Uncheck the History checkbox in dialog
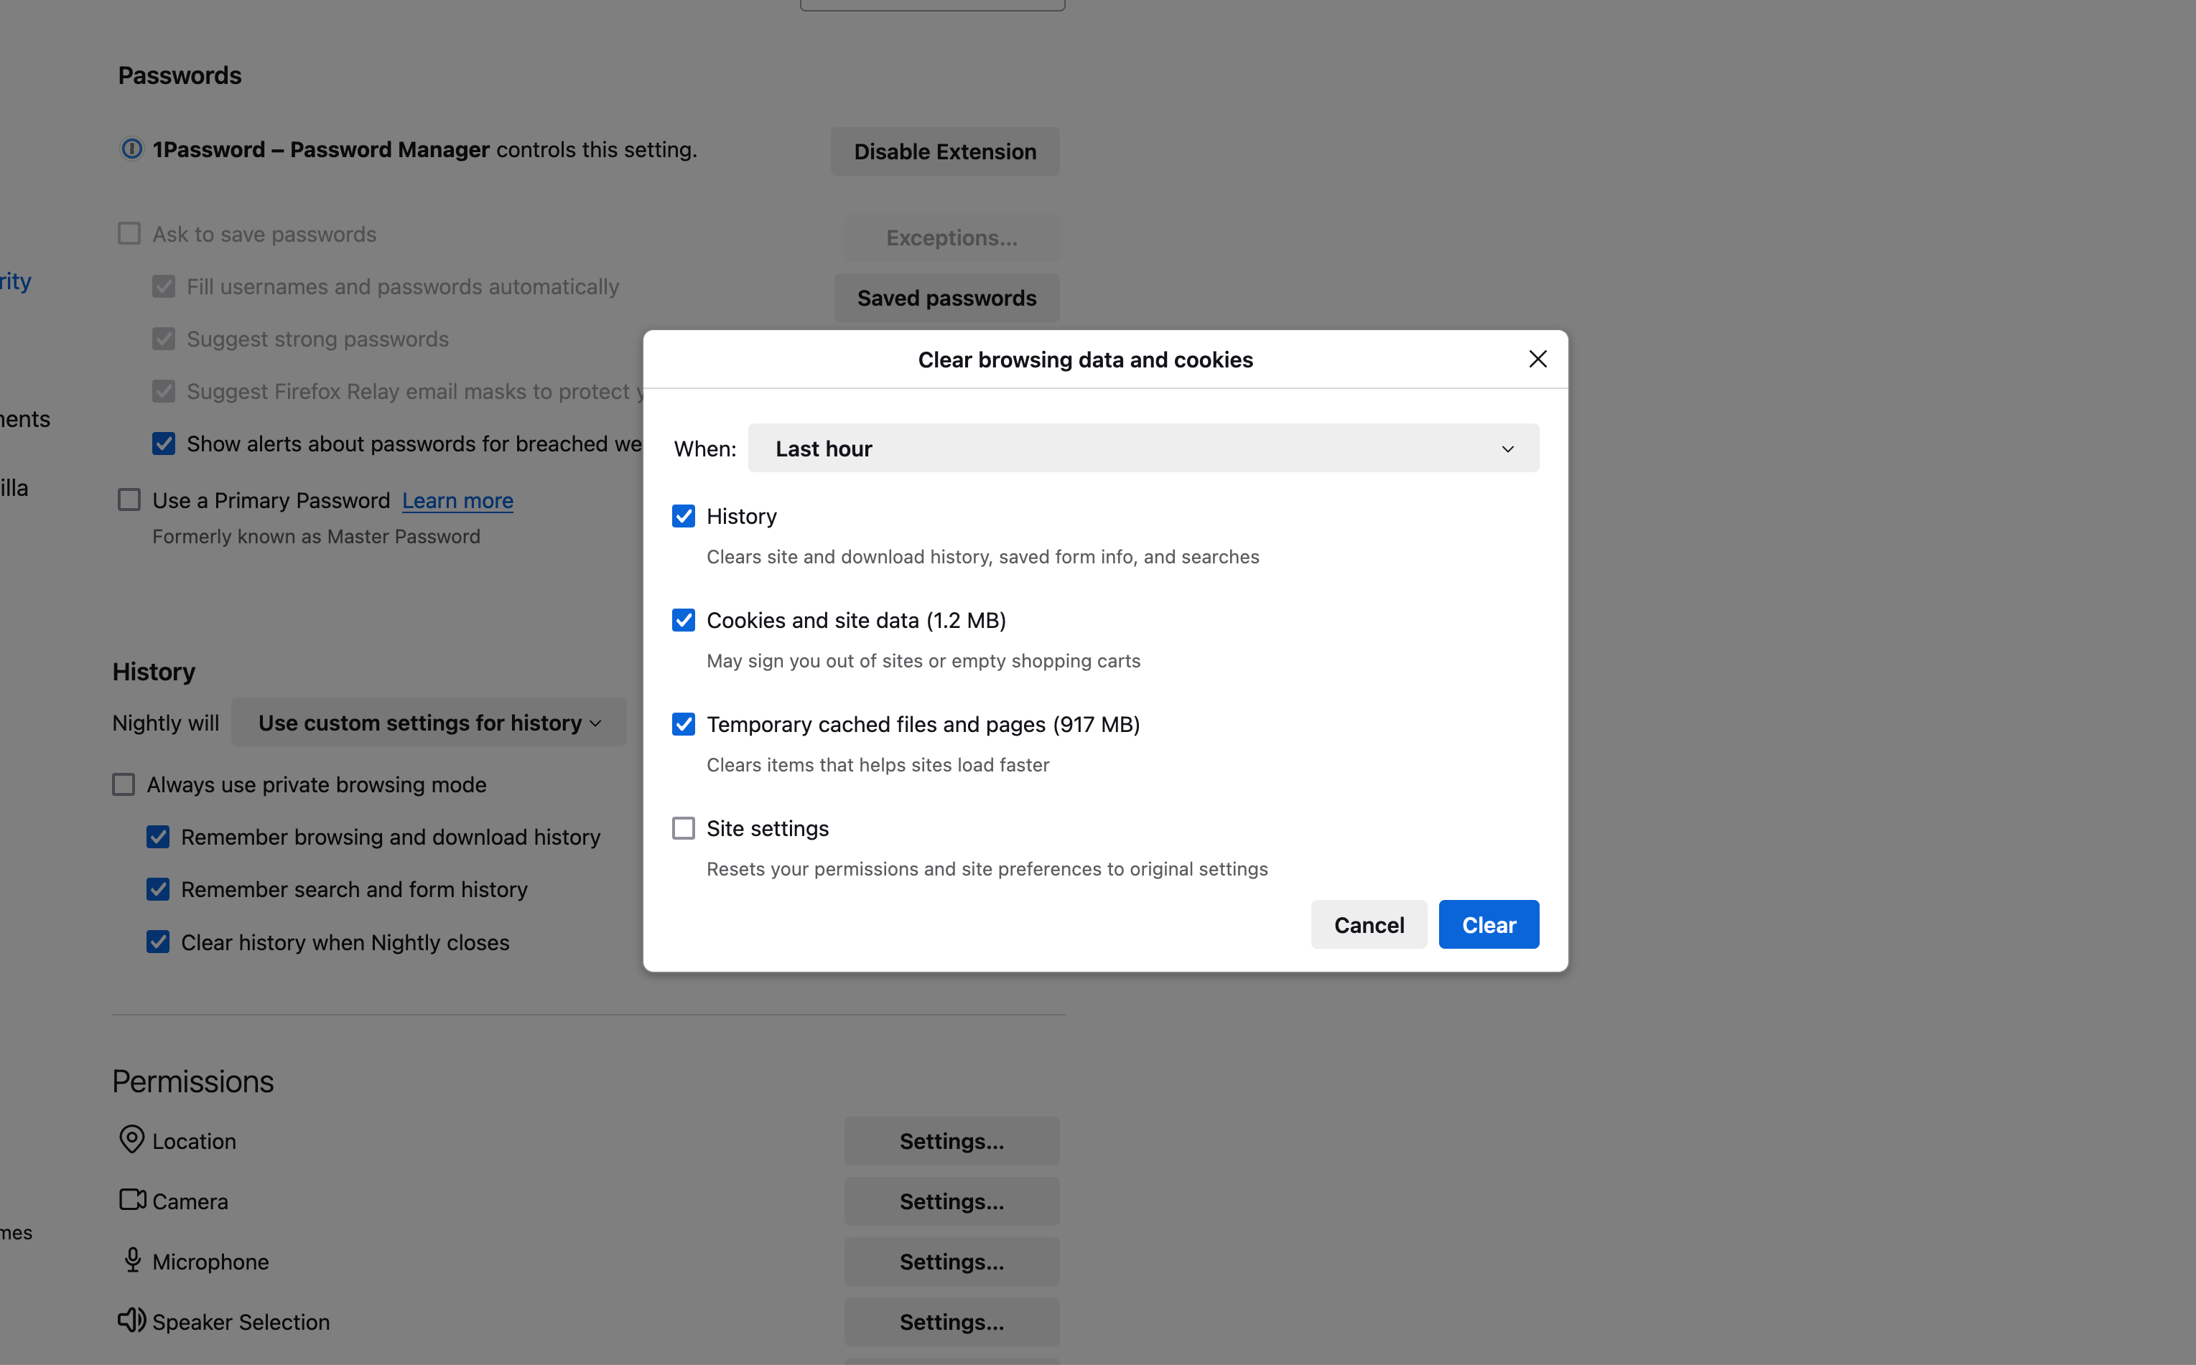2196x1365 pixels. coord(684,517)
